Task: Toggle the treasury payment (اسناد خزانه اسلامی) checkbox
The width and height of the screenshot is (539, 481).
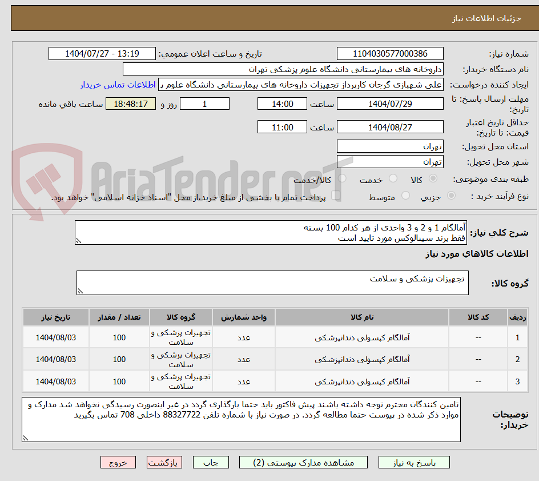Action: pos(335,194)
